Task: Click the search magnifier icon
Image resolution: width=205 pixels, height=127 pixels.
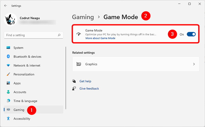Action: tap(59, 35)
